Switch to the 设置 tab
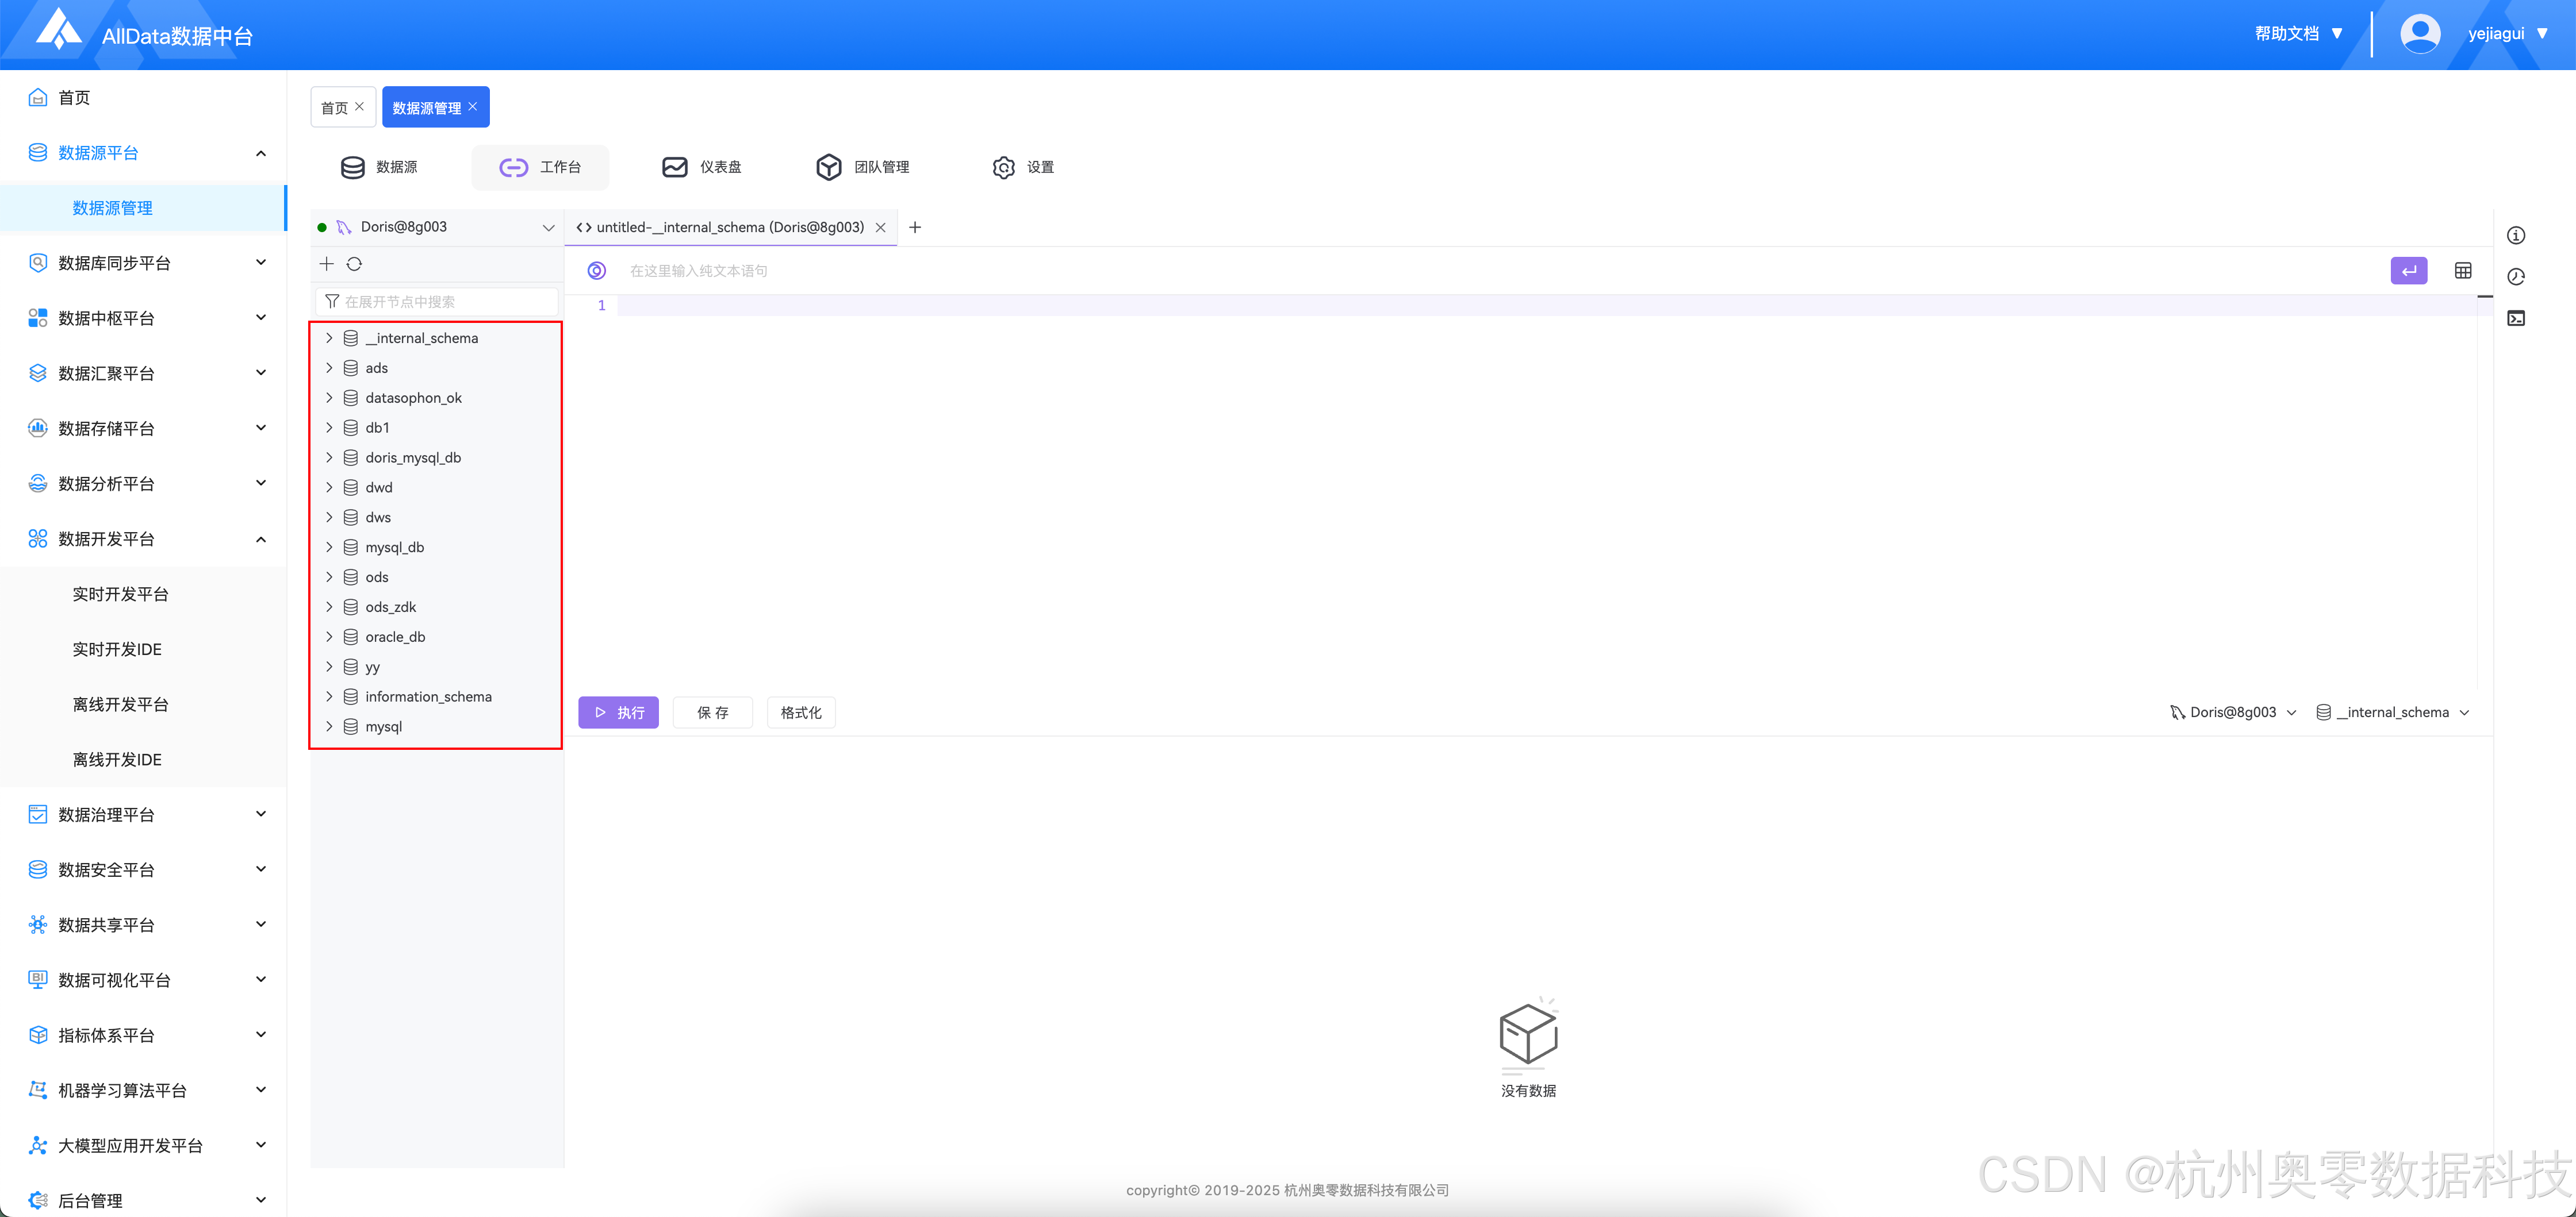 [x=1023, y=167]
